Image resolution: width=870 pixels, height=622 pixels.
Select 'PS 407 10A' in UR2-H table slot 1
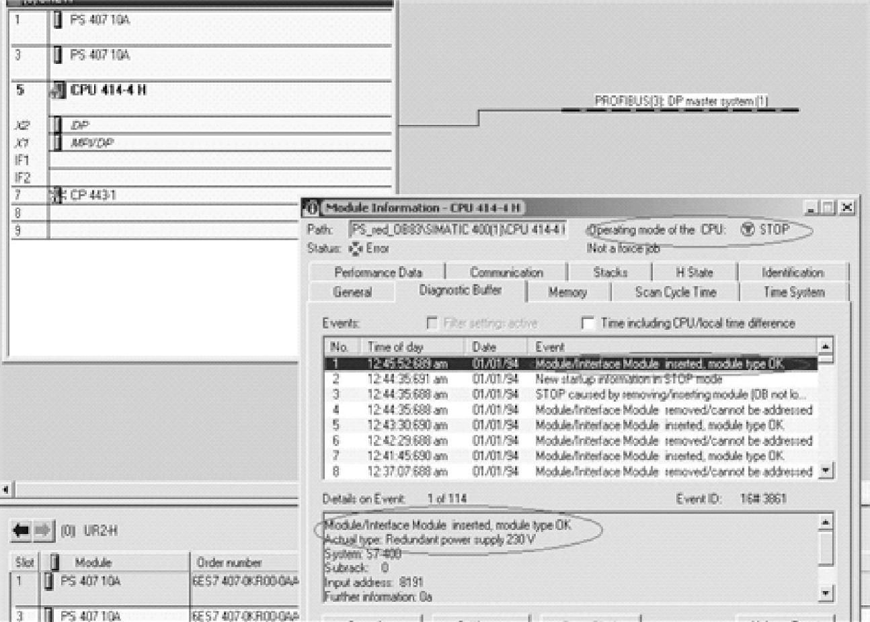click(91, 581)
